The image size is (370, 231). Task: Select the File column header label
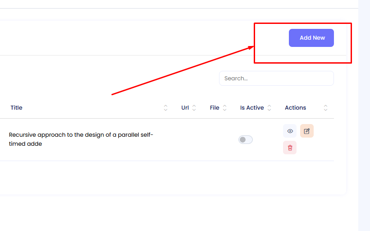pos(215,108)
